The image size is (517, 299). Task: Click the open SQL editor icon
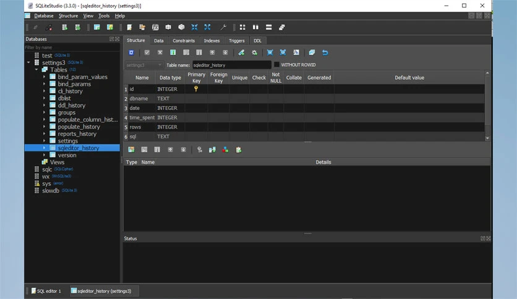(129, 27)
